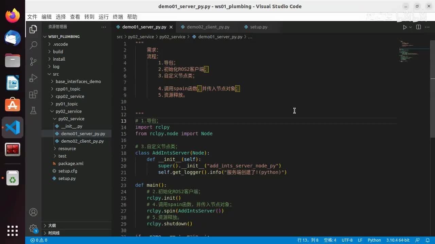Open the Testing flask view
Viewport: 435px width, 244px height.
(33, 110)
